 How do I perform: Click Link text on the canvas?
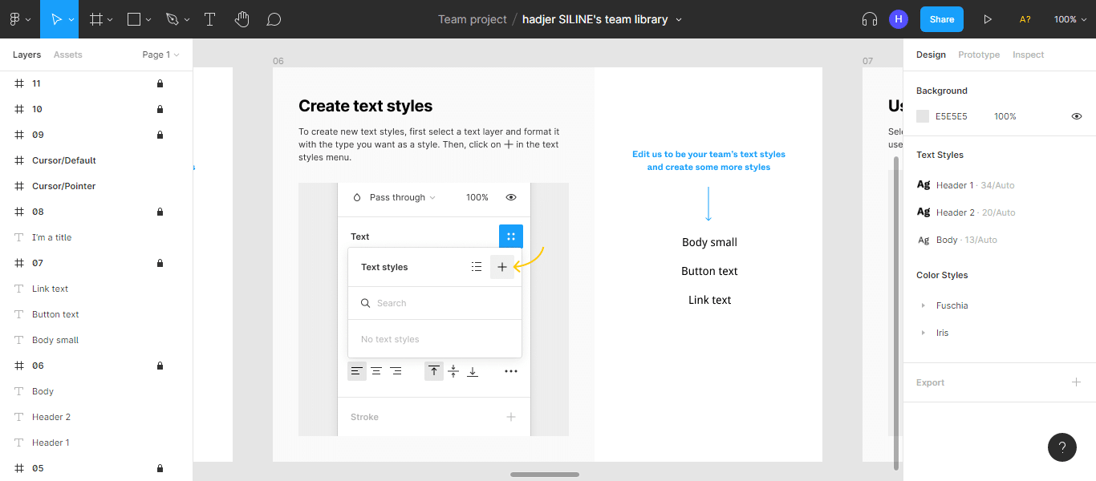coord(709,300)
